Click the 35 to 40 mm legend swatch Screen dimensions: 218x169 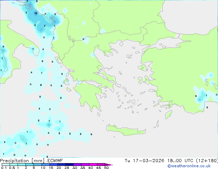pyautogui.click(x=85, y=165)
